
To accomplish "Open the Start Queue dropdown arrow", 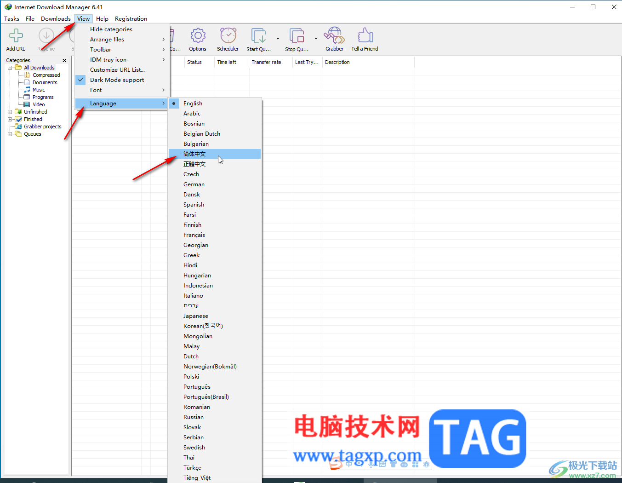I will point(278,39).
